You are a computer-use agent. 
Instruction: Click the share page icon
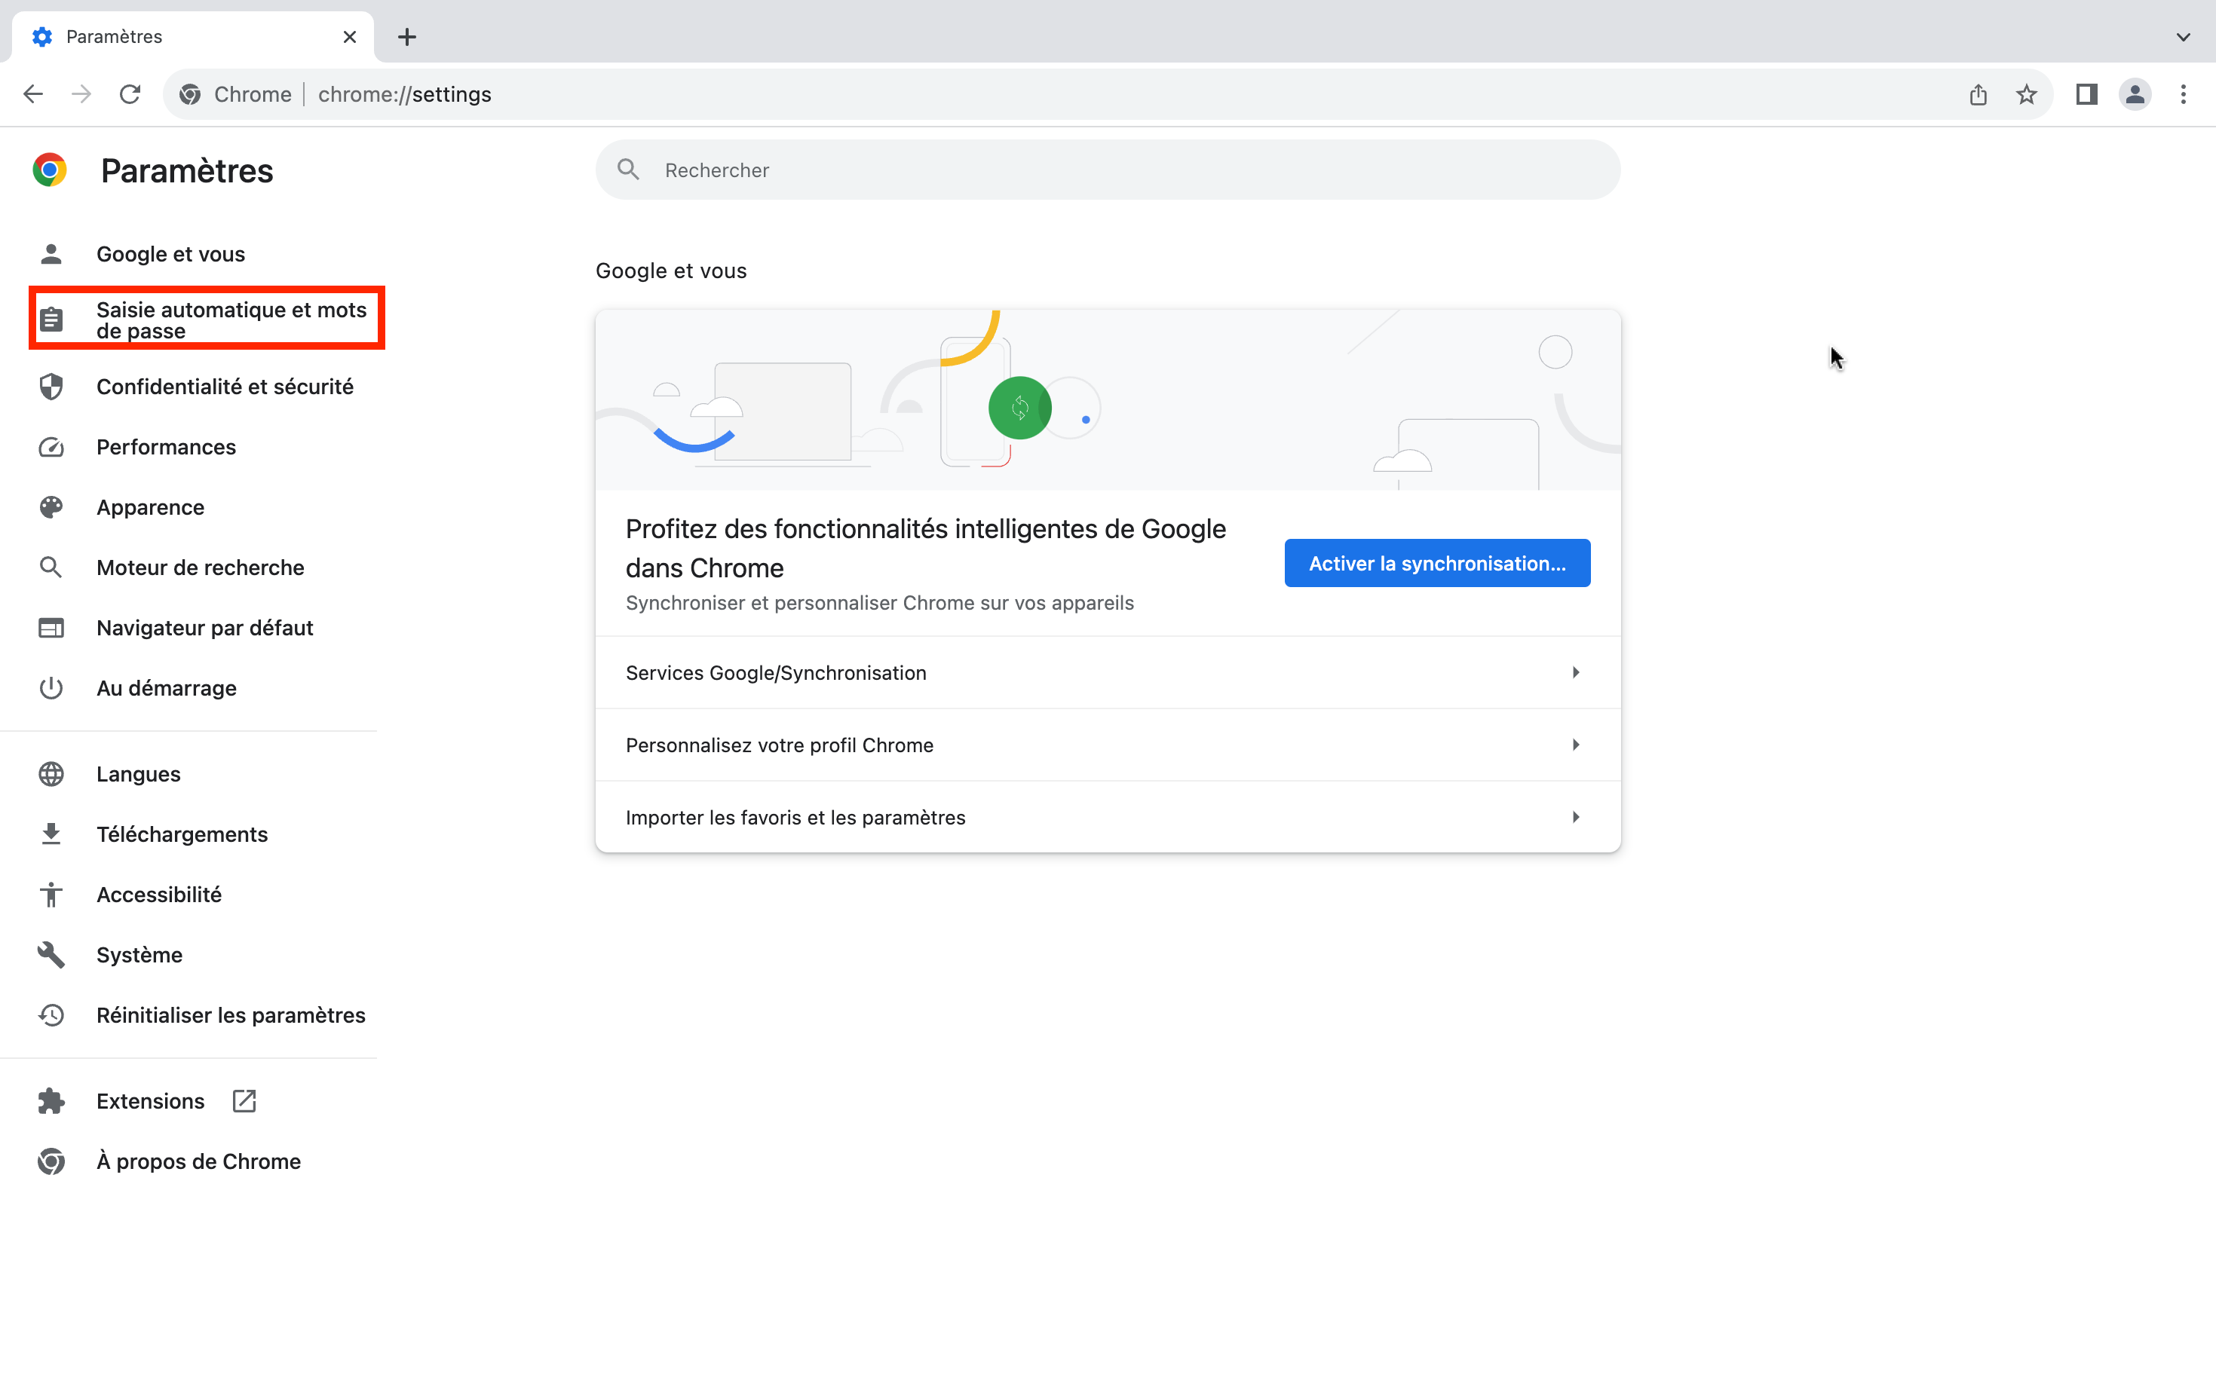point(1978,94)
